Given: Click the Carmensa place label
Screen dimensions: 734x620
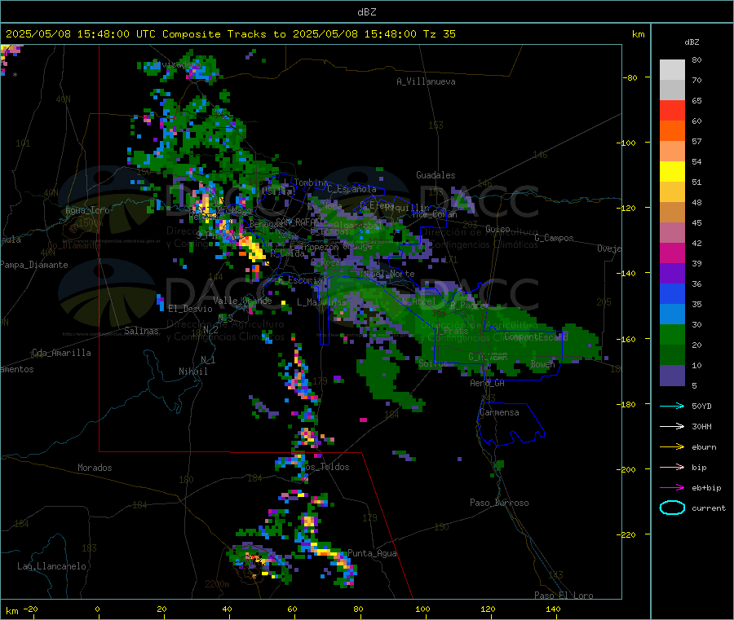Looking at the screenshot, I should (499, 412).
